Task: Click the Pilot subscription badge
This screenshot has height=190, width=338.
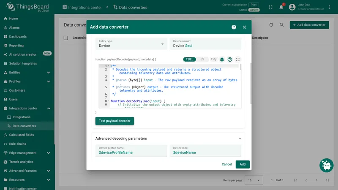Action: [253, 5]
